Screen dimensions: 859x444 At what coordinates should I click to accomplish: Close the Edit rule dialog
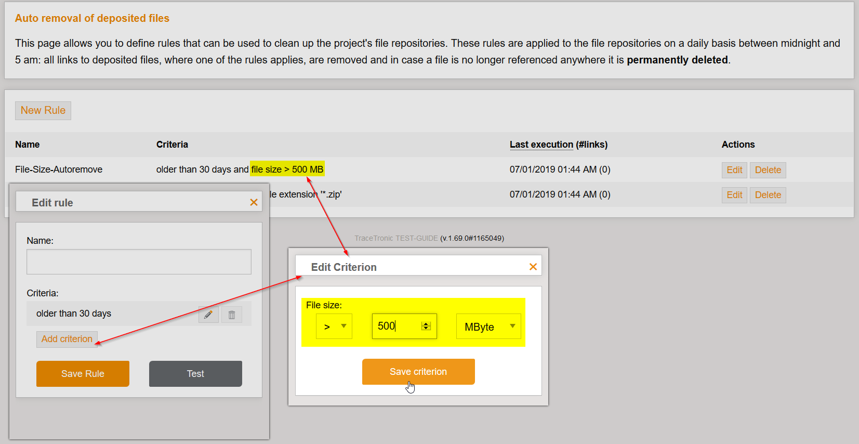[254, 202]
